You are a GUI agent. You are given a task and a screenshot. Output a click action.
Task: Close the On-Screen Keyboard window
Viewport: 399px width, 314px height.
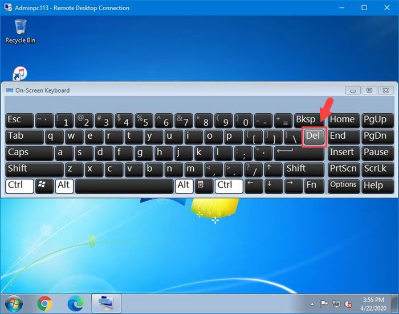tap(386, 90)
